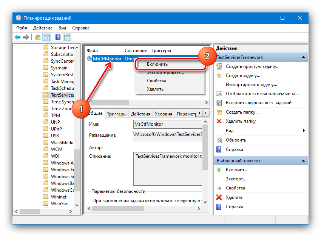
Task: Click Включить журнал всех заданий action
Action: [259, 103]
